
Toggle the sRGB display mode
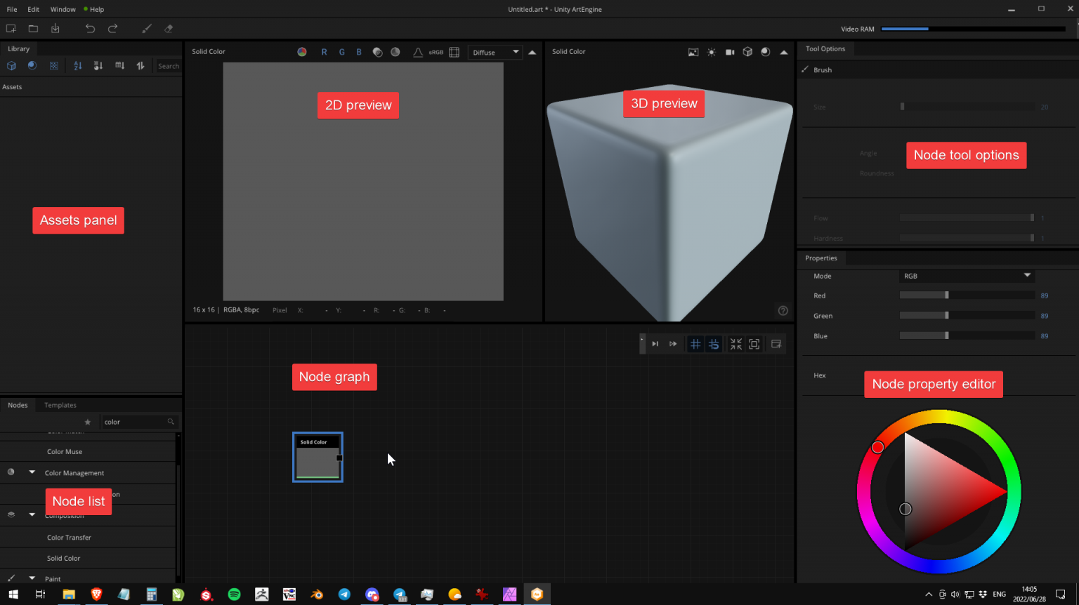(436, 51)
